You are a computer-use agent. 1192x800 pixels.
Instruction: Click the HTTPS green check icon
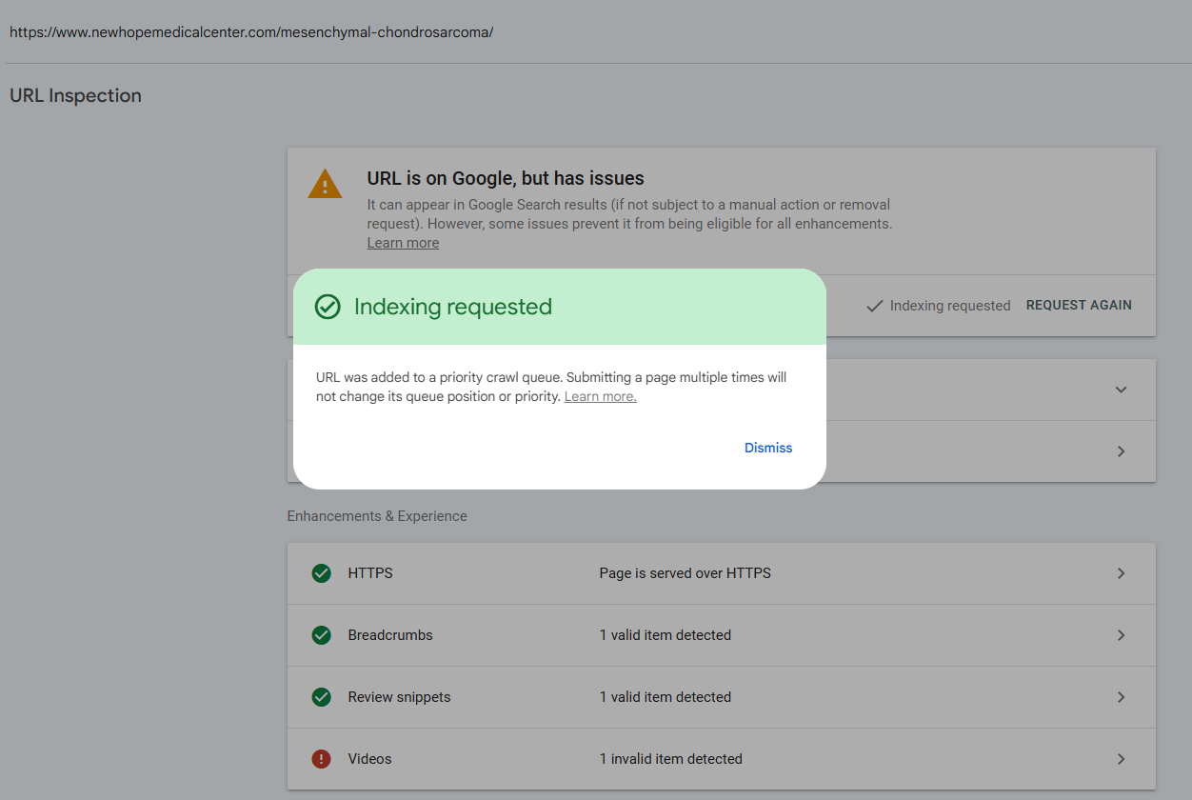(322, 573)
